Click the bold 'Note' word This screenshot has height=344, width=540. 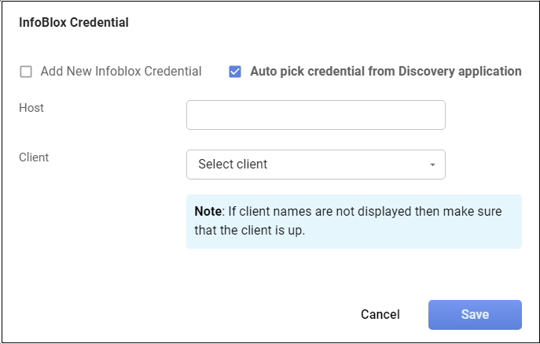pyautogui.click(x=208, y=212)
